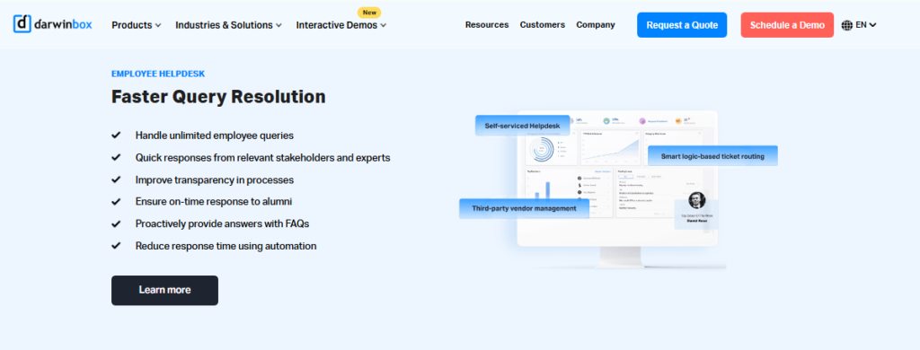Click the globe language icon

coord(846,25)
